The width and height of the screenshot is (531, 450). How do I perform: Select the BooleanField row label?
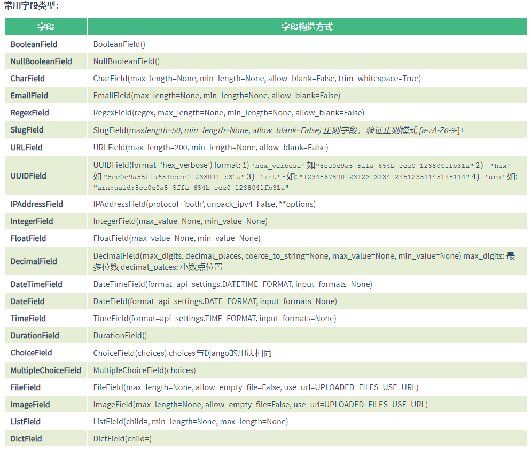point(34,44)
